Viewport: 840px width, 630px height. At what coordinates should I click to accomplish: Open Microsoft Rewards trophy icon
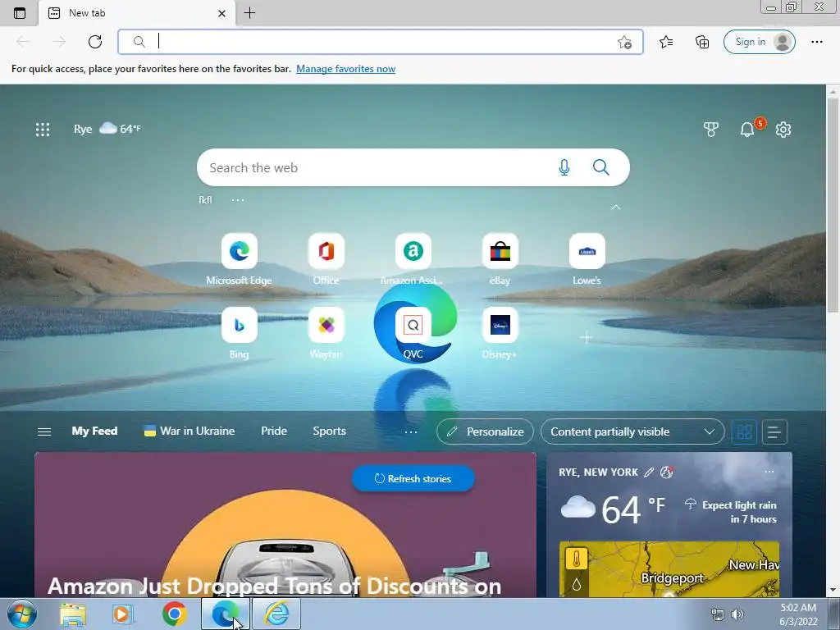click(711, 129)
